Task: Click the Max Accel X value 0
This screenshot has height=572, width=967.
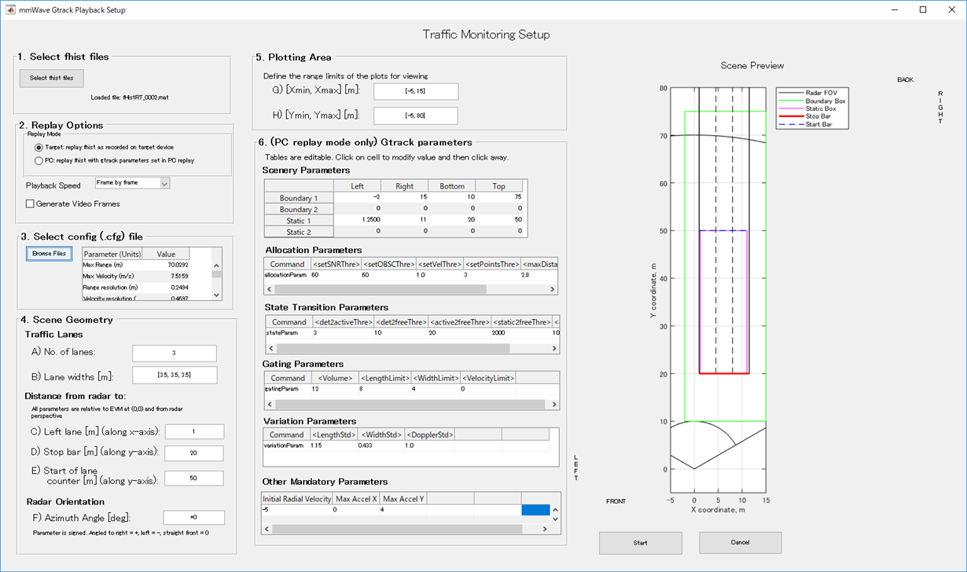Action: pos(355,509)
